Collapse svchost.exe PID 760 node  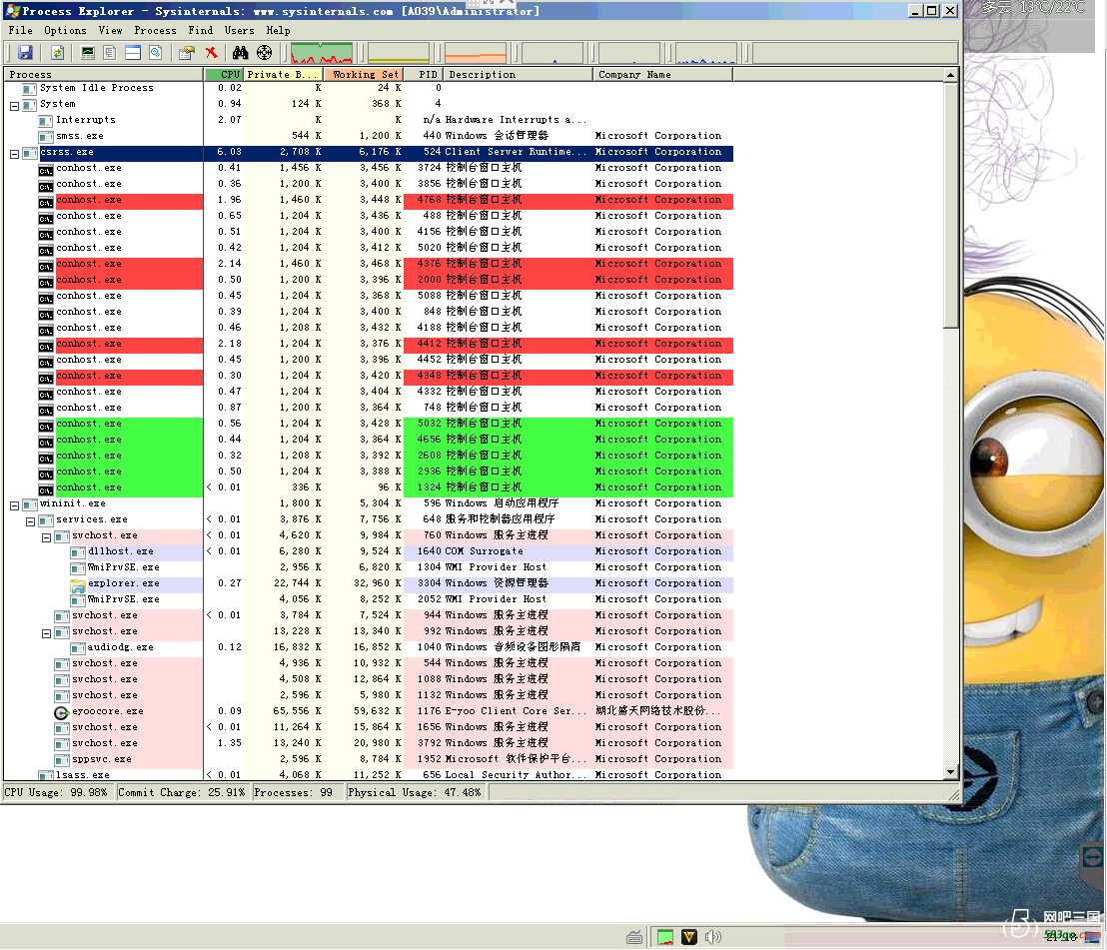point(47,537)
